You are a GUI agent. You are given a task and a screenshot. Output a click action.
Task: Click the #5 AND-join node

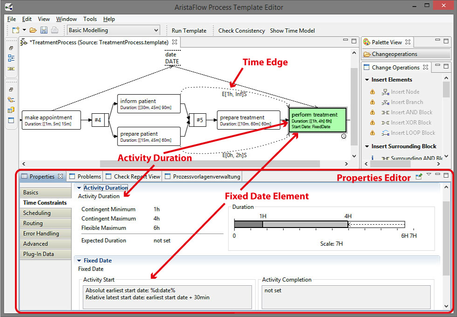click(x=198, y=120)
